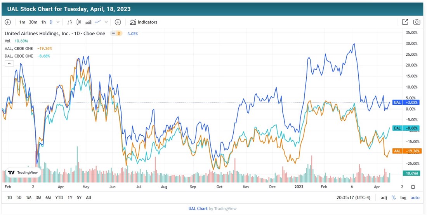Image resolution: width=427 pixels, height=215 pixels.
Task: Collapse the legend with chevron button
Action: tap(9, 63)
